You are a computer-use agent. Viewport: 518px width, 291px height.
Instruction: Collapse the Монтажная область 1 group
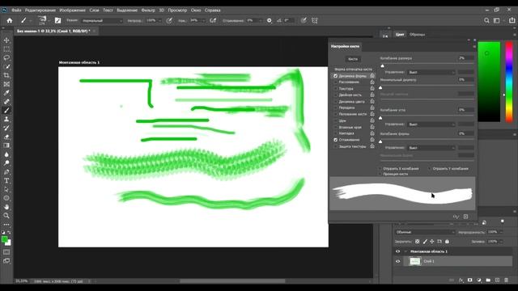(x=405, y=251)
